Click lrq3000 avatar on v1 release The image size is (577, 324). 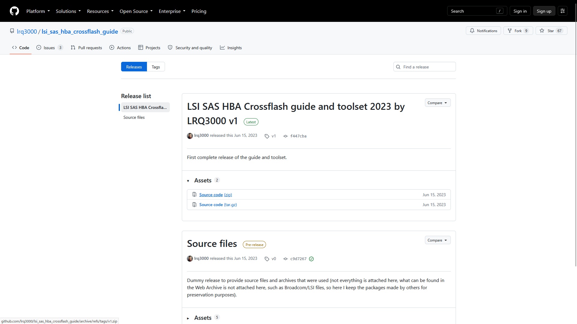(x=190, y=136)
